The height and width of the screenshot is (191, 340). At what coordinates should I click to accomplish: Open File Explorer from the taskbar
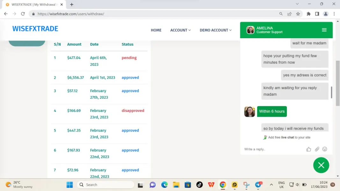[x=176, y=185]
